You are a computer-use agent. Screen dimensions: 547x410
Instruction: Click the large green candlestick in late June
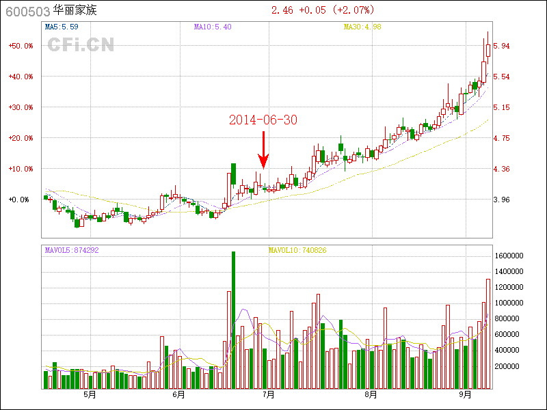click(x=233, y=174)
